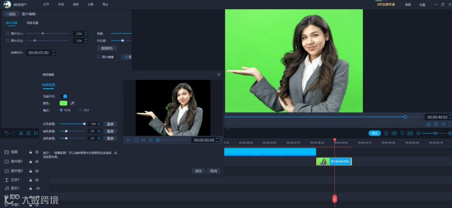Undo the last timeline action
The image size is (452, 208).
(x=6, y=133)
